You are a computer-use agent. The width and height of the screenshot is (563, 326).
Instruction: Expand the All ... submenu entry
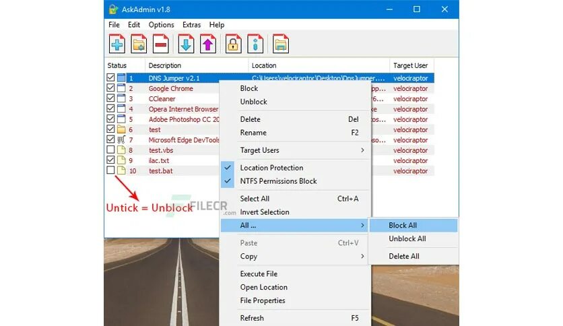(x=294, y=226)
